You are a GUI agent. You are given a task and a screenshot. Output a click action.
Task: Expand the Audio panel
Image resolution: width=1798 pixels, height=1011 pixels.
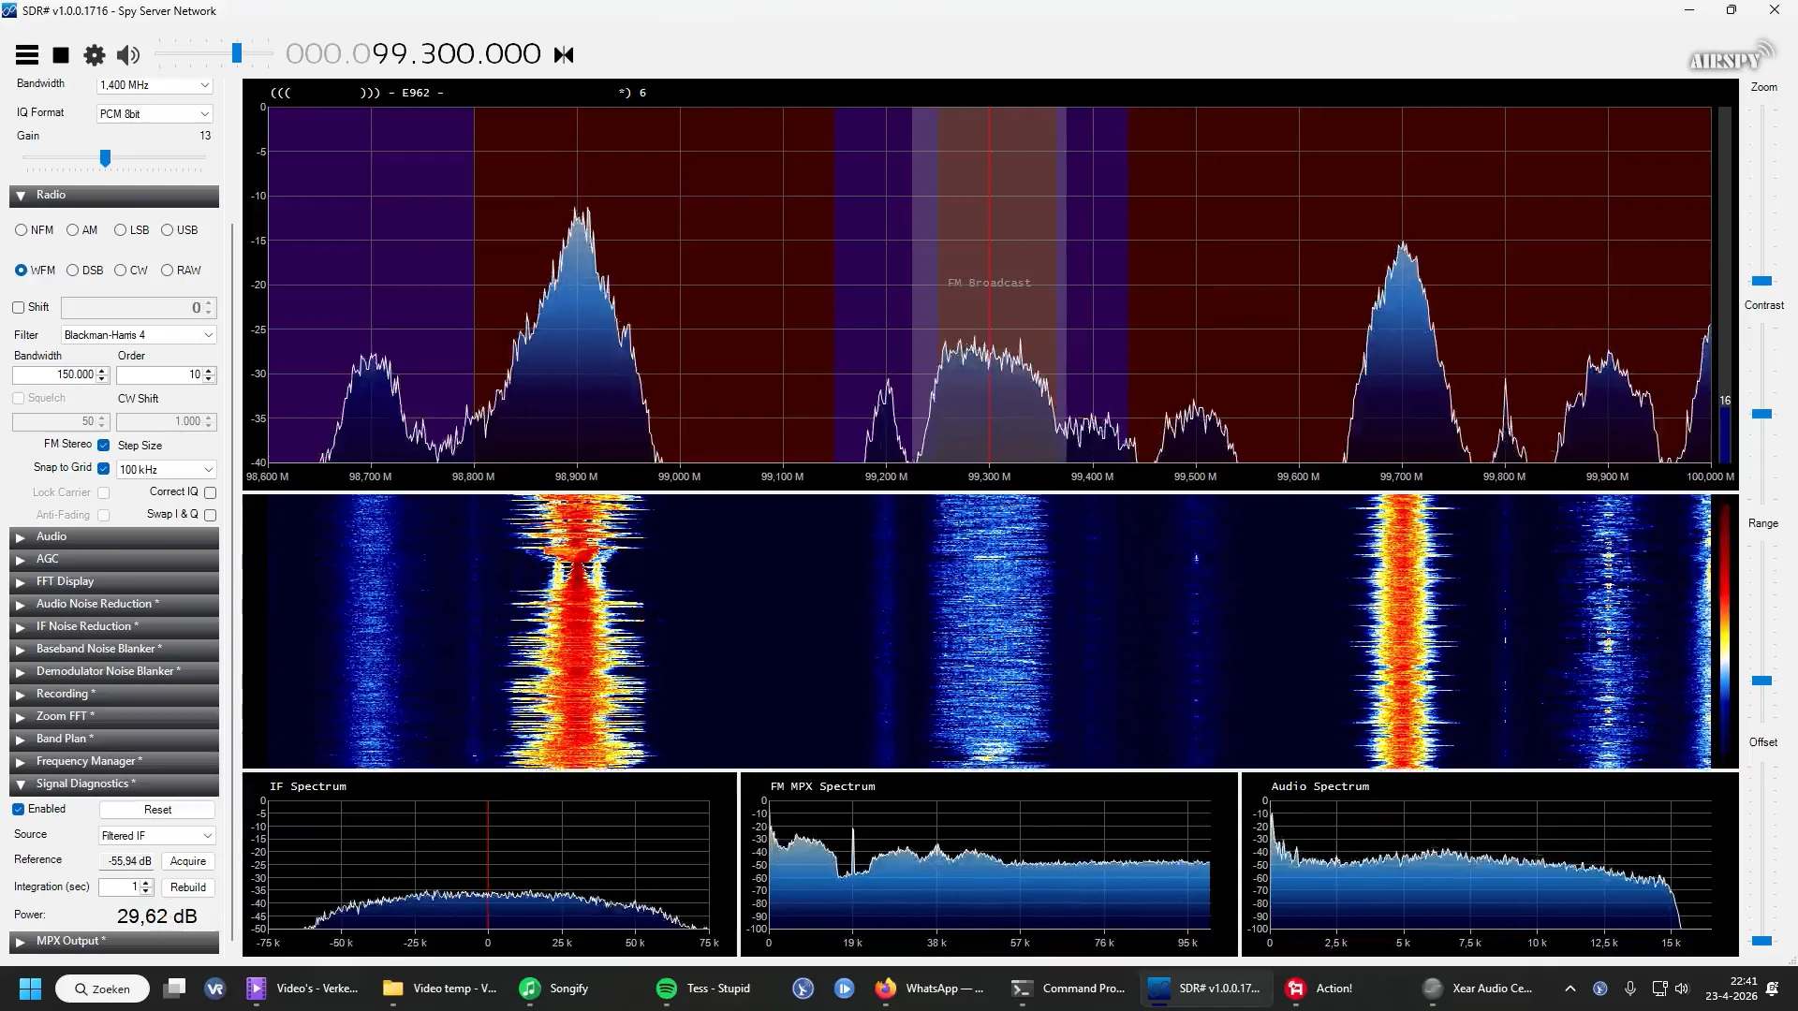click(114, 537)
